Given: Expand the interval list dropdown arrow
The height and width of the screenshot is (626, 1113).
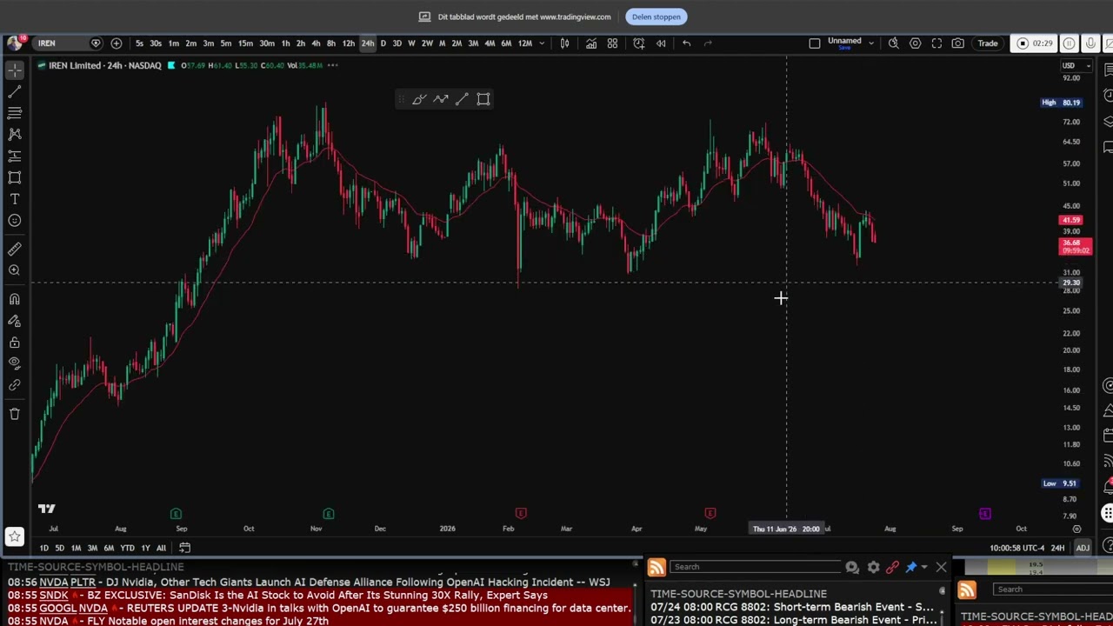Looking at the screenshot, I should pyautogui.click(x=542, y=43).
